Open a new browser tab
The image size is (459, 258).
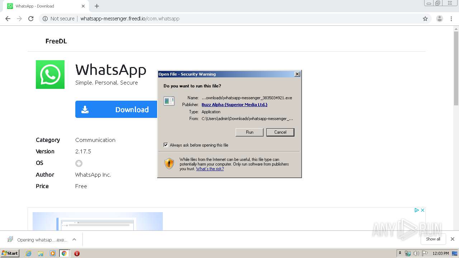(x=97, y=6)
